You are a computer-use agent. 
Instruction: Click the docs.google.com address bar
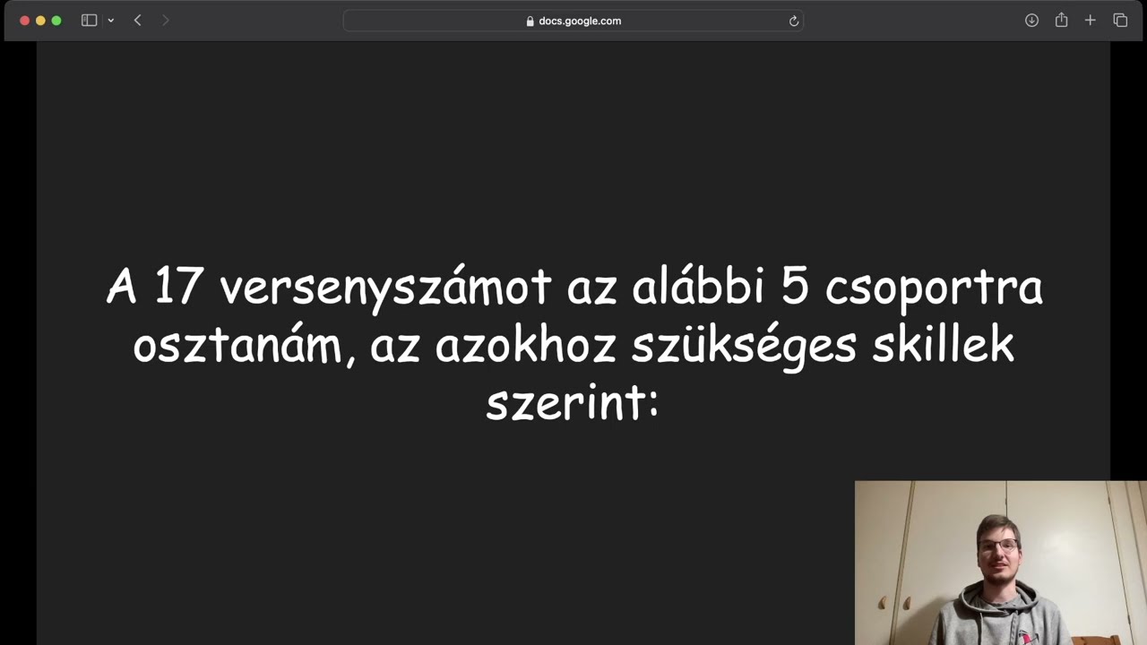click(573, 21)
